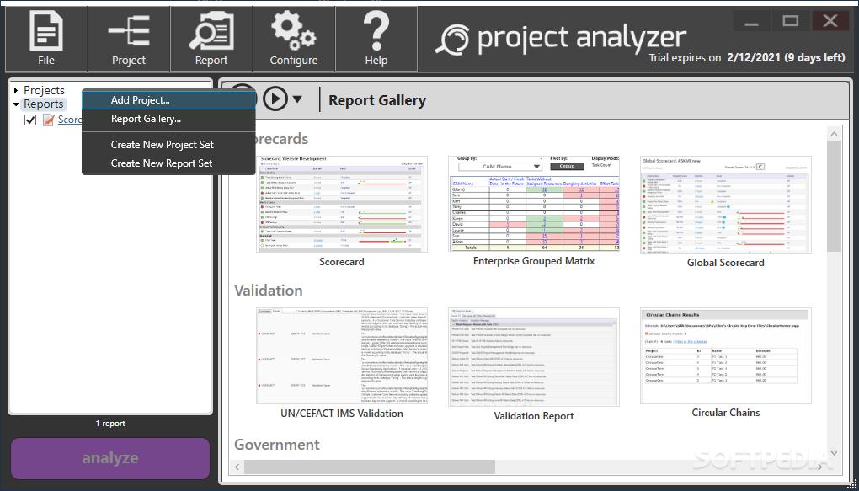859x491 pixels.
Task: Click the Validation Report label
Action: (534, 416)
